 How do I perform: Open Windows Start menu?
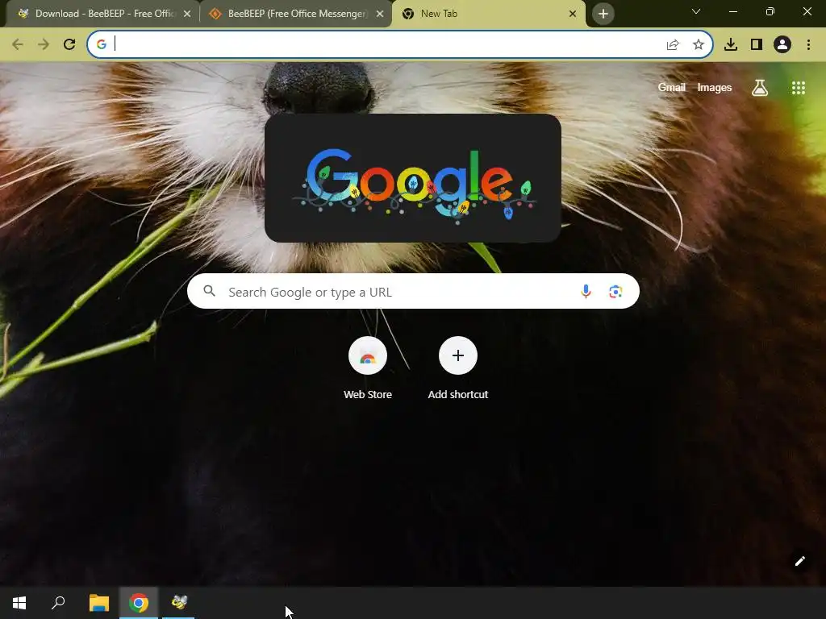click(19, 603)
